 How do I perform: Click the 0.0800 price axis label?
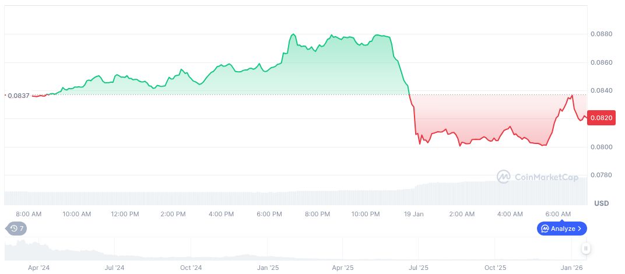pos(601,147)
